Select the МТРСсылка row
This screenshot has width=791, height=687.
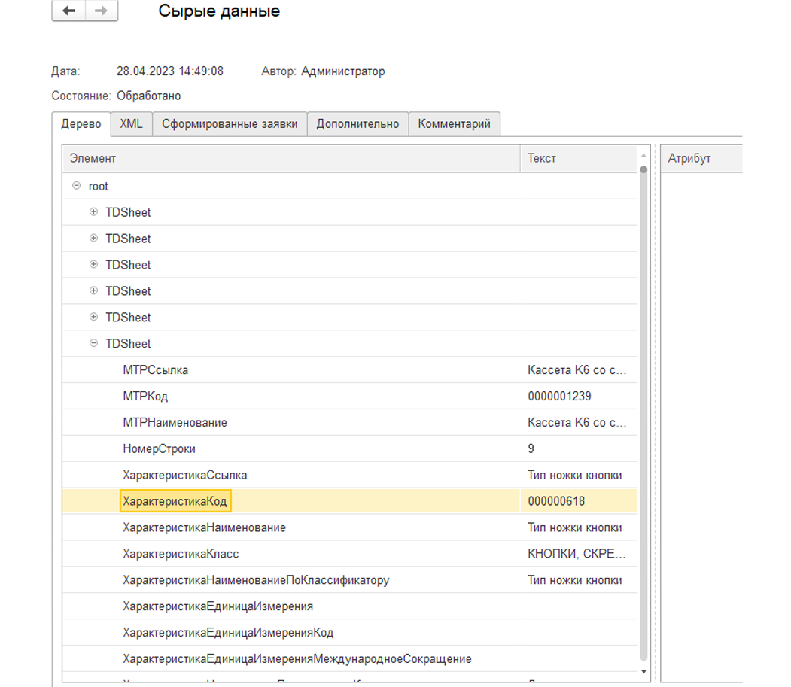pos(350,369)
